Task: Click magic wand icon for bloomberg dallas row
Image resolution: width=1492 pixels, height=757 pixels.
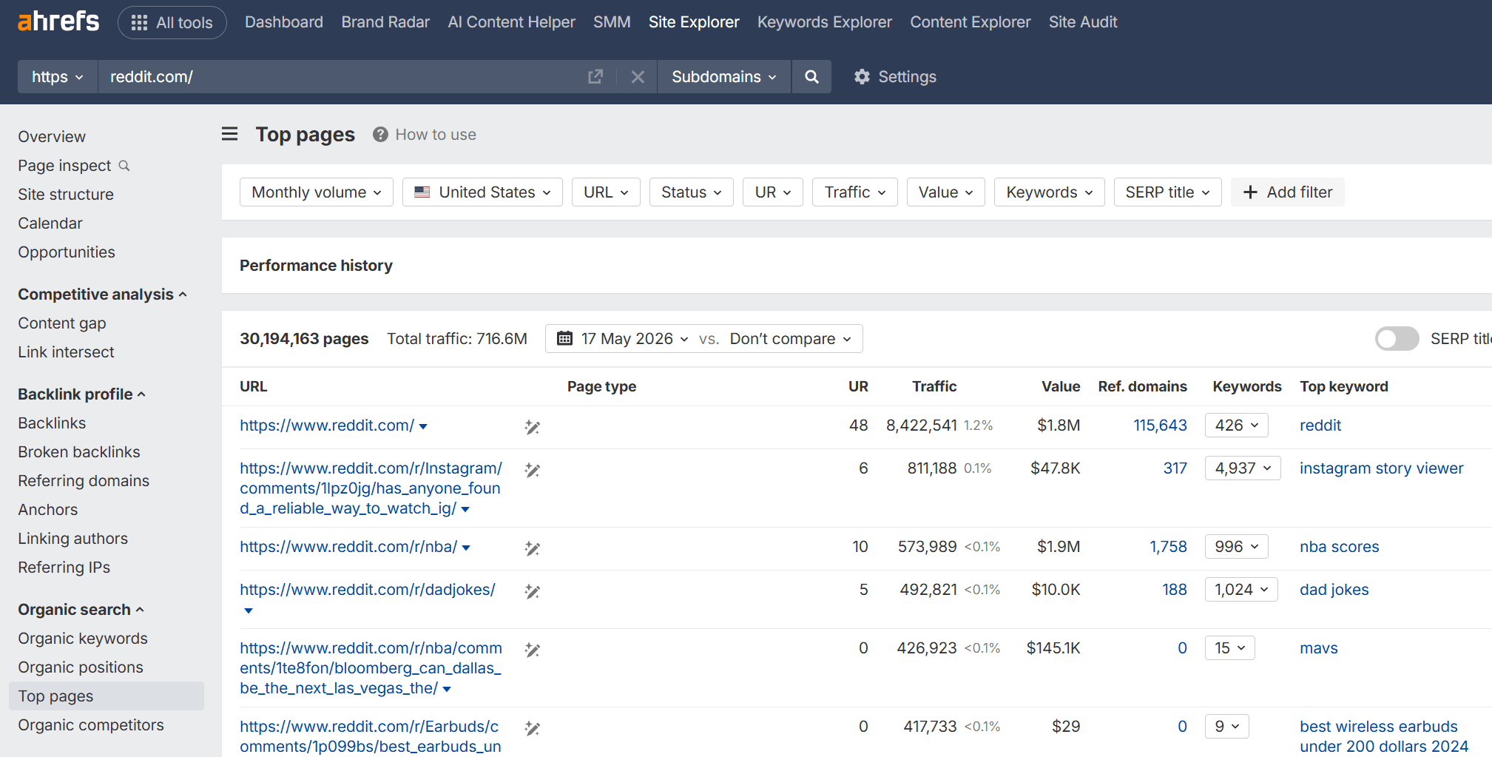Action: 532,650
